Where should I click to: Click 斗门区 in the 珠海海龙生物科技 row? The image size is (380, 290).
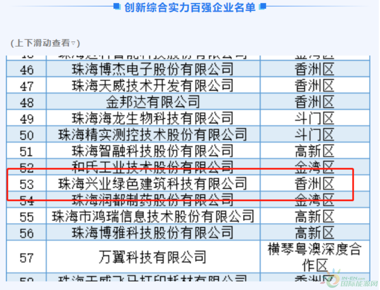point(314,118)
